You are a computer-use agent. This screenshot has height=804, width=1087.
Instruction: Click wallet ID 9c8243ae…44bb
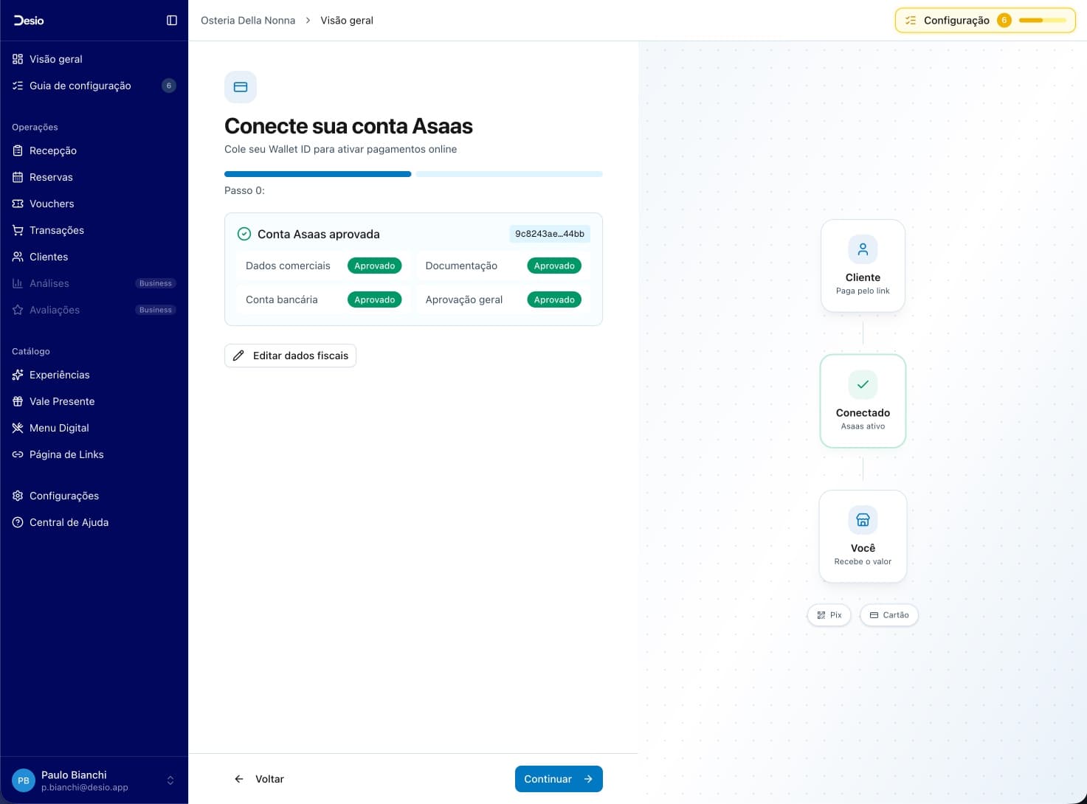pyautogui.click(x=550, y=234)
